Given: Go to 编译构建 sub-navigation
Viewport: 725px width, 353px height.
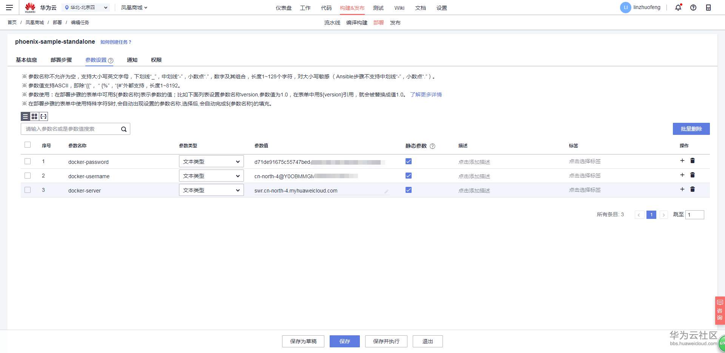Looking at the screenshot, I should 357,23.
